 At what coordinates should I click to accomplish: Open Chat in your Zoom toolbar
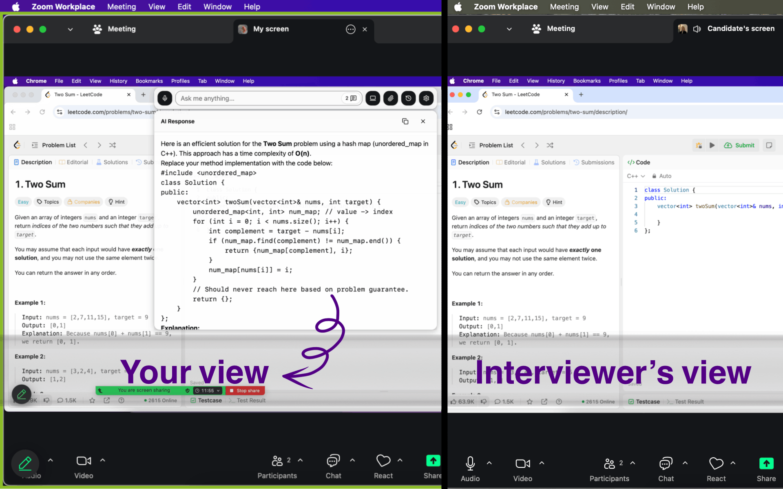333,467
